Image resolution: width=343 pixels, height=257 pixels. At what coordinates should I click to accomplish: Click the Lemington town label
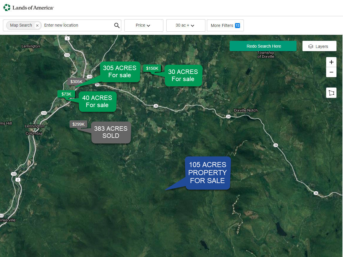tap(30, 46)
